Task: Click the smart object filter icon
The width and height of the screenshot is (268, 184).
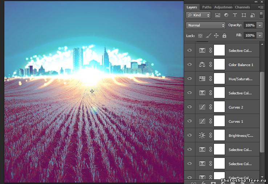Action: click(252, 15)
